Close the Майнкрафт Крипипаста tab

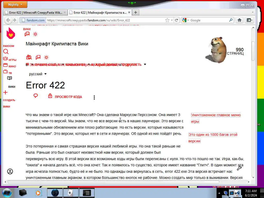point(129,12)
